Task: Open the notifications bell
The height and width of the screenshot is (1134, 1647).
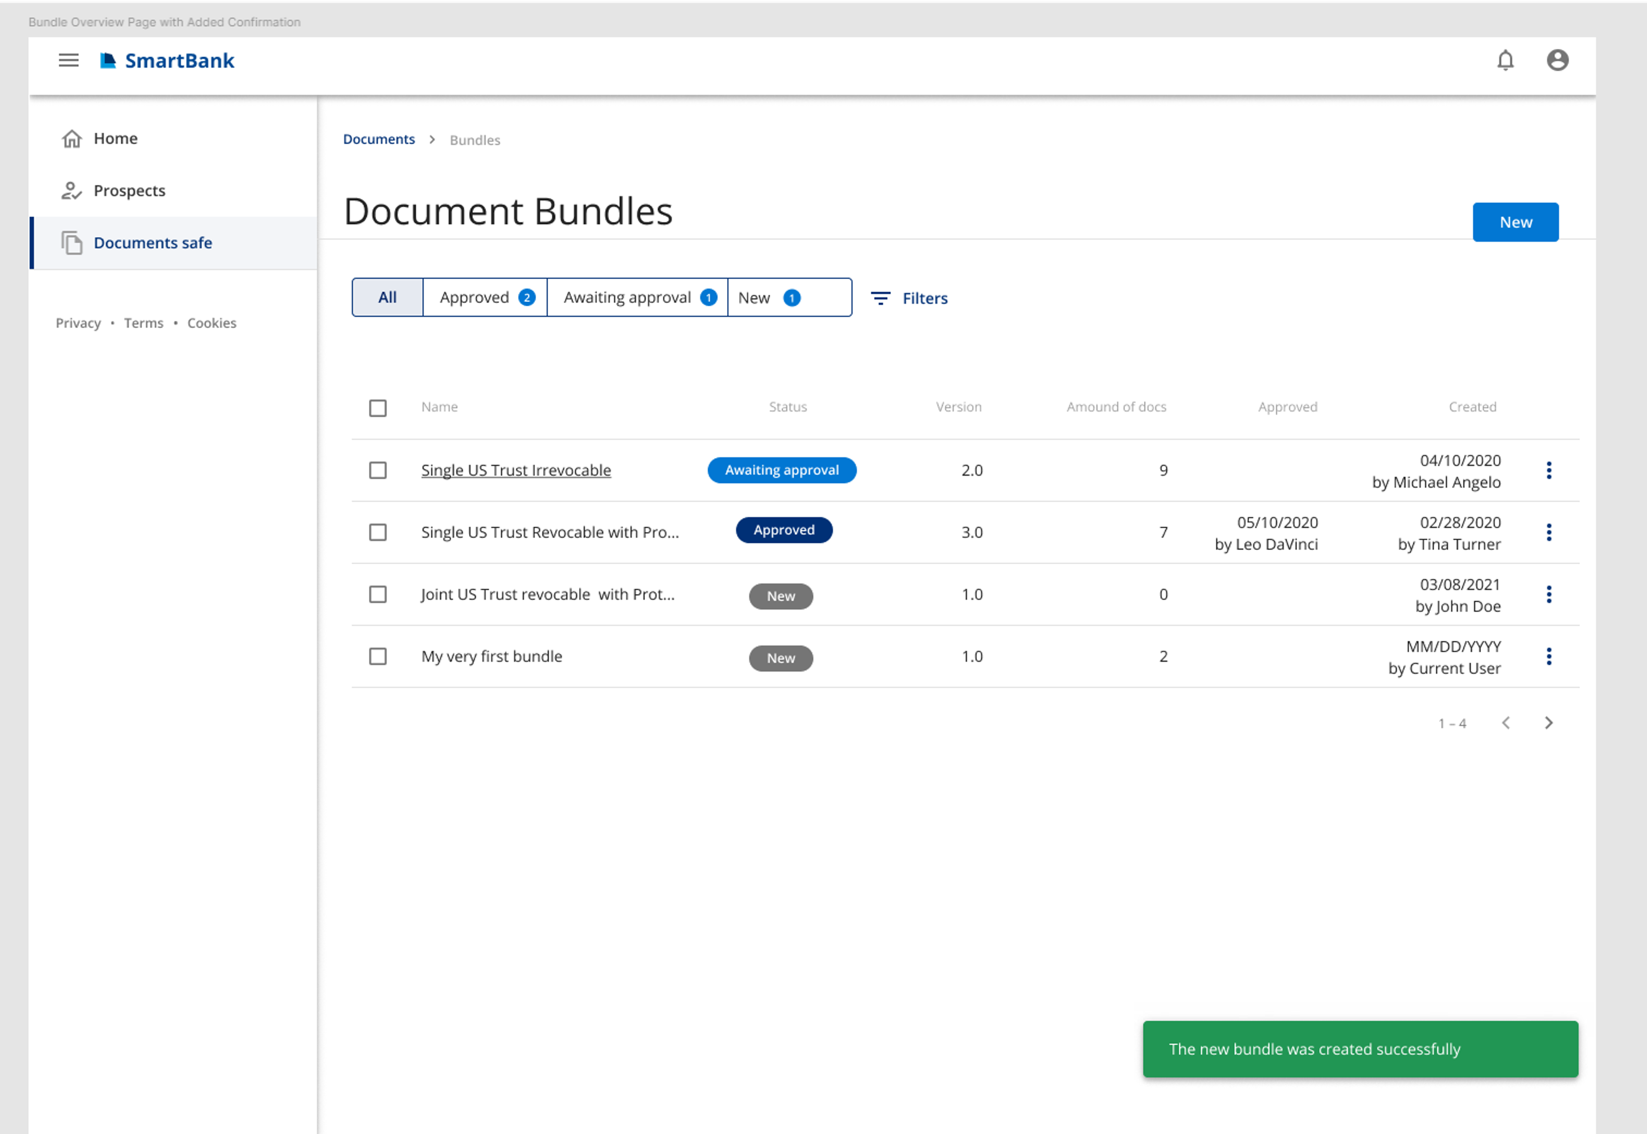Action: pos(1505,60)
